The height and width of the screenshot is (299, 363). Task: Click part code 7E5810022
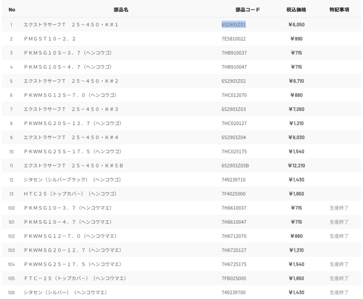[x=234, y=39]
